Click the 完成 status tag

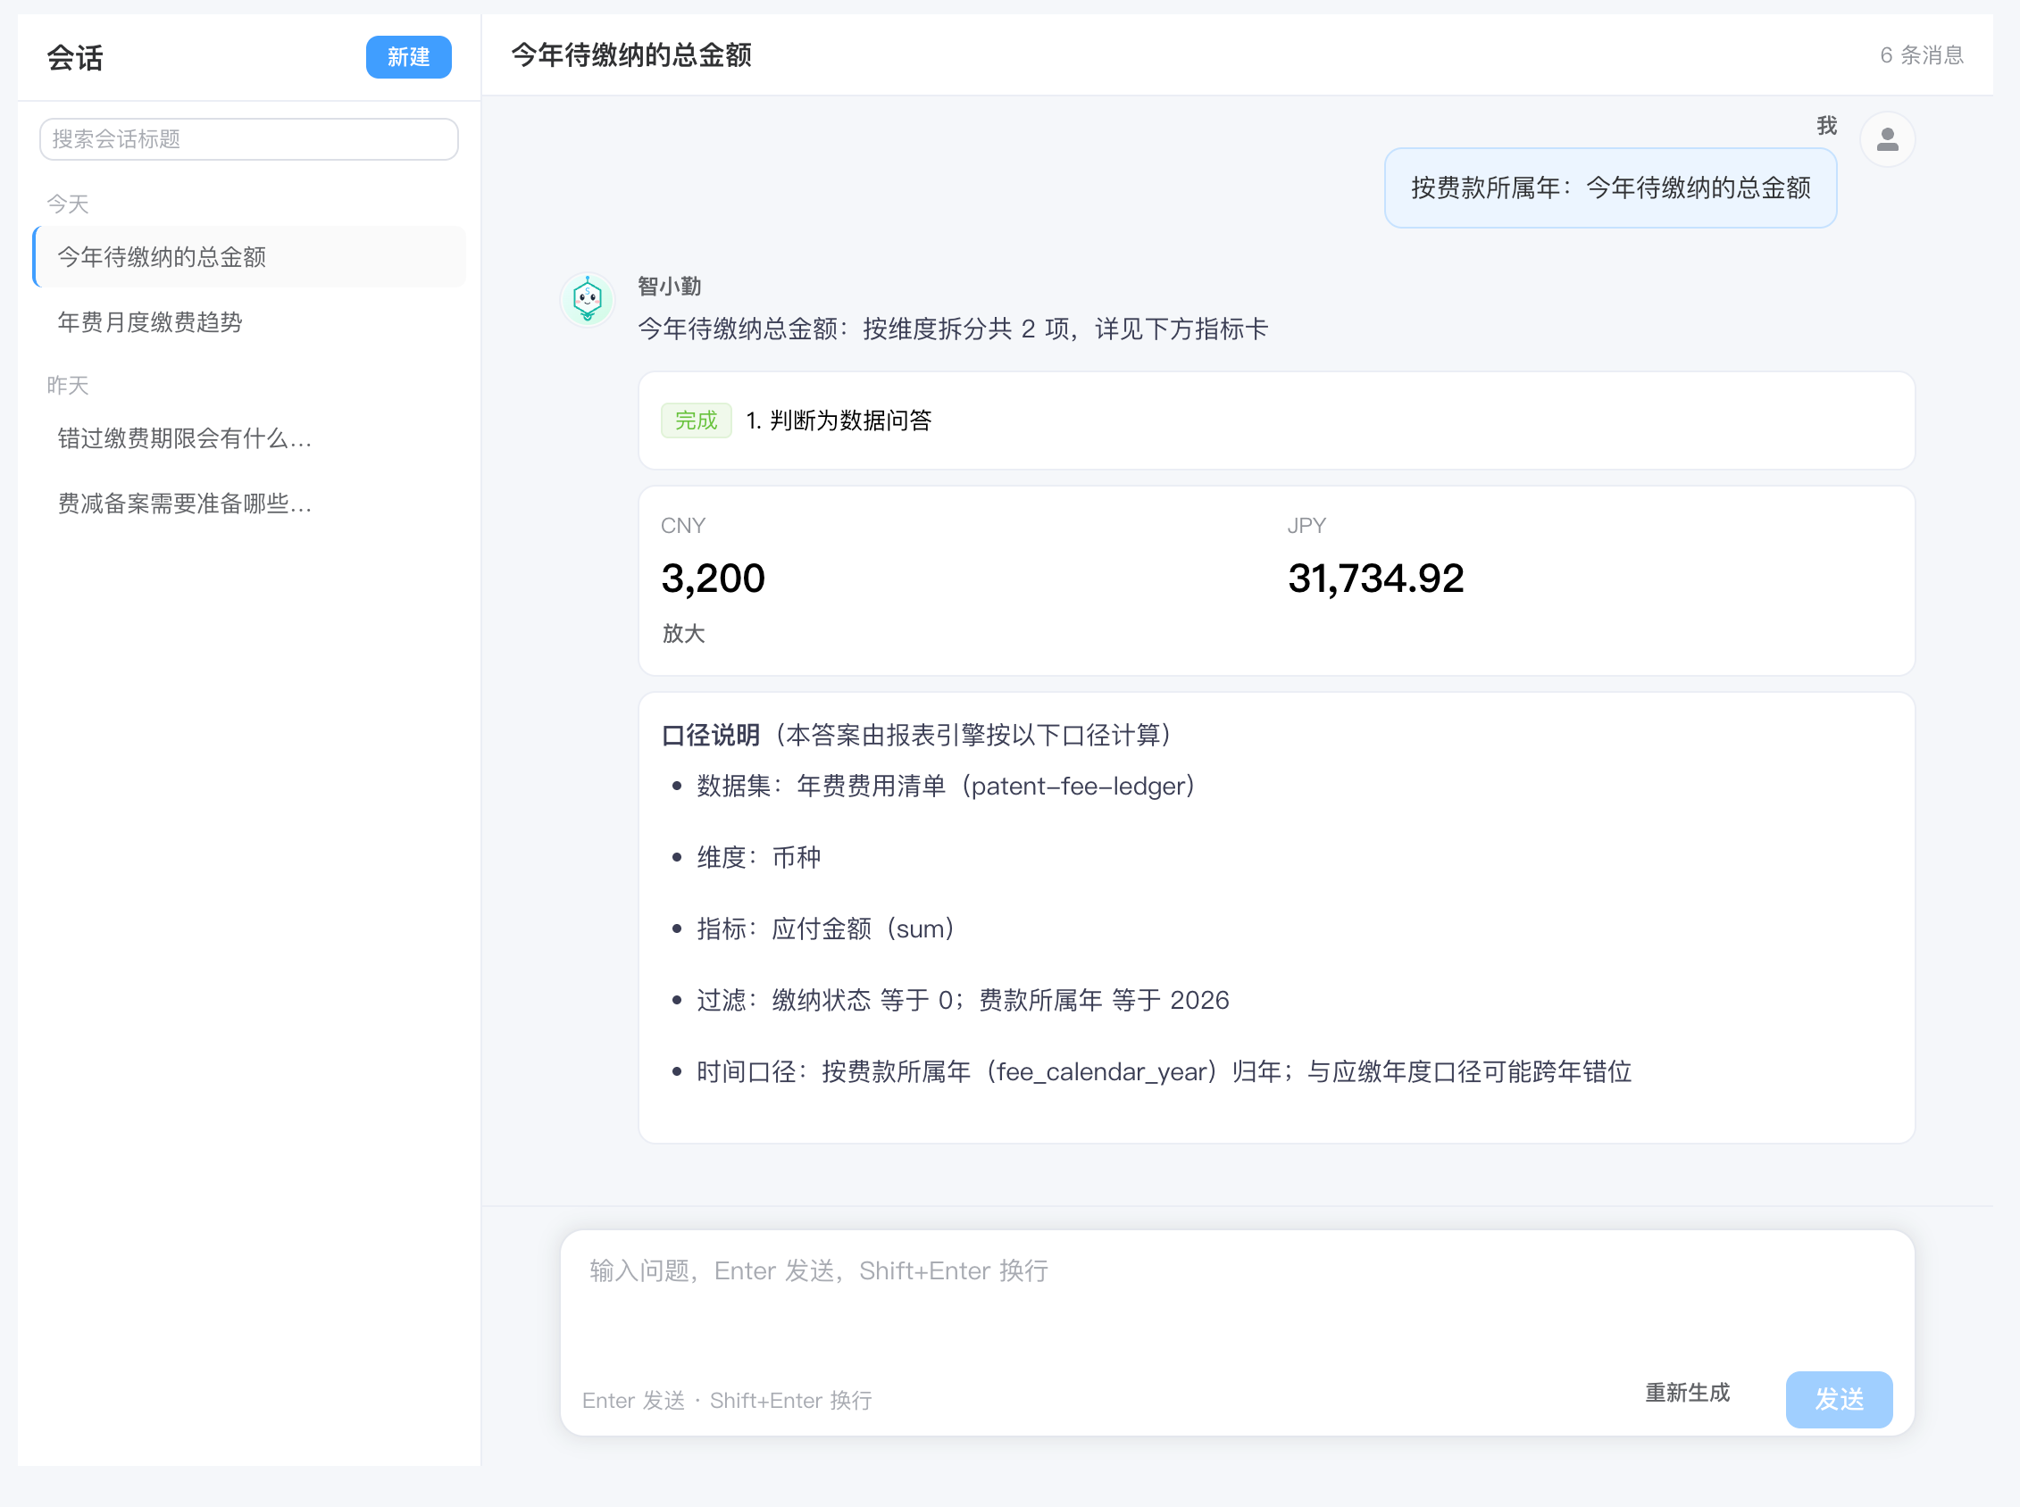point(697,420)
